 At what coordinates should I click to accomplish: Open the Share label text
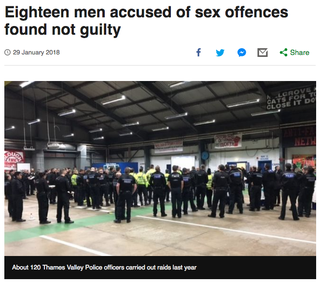pos(300,53)
